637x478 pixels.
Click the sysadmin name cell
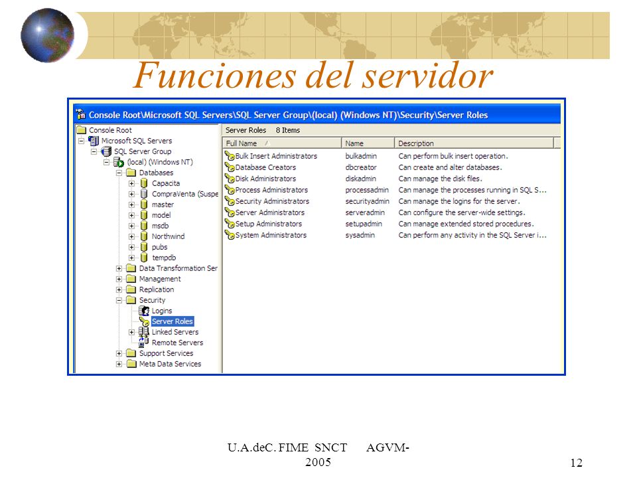click(360, 235)
